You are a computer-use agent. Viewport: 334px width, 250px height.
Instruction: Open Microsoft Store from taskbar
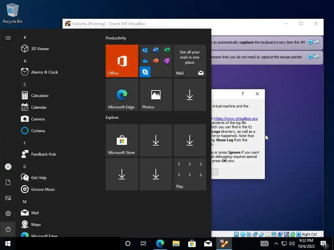click(192, 243)
